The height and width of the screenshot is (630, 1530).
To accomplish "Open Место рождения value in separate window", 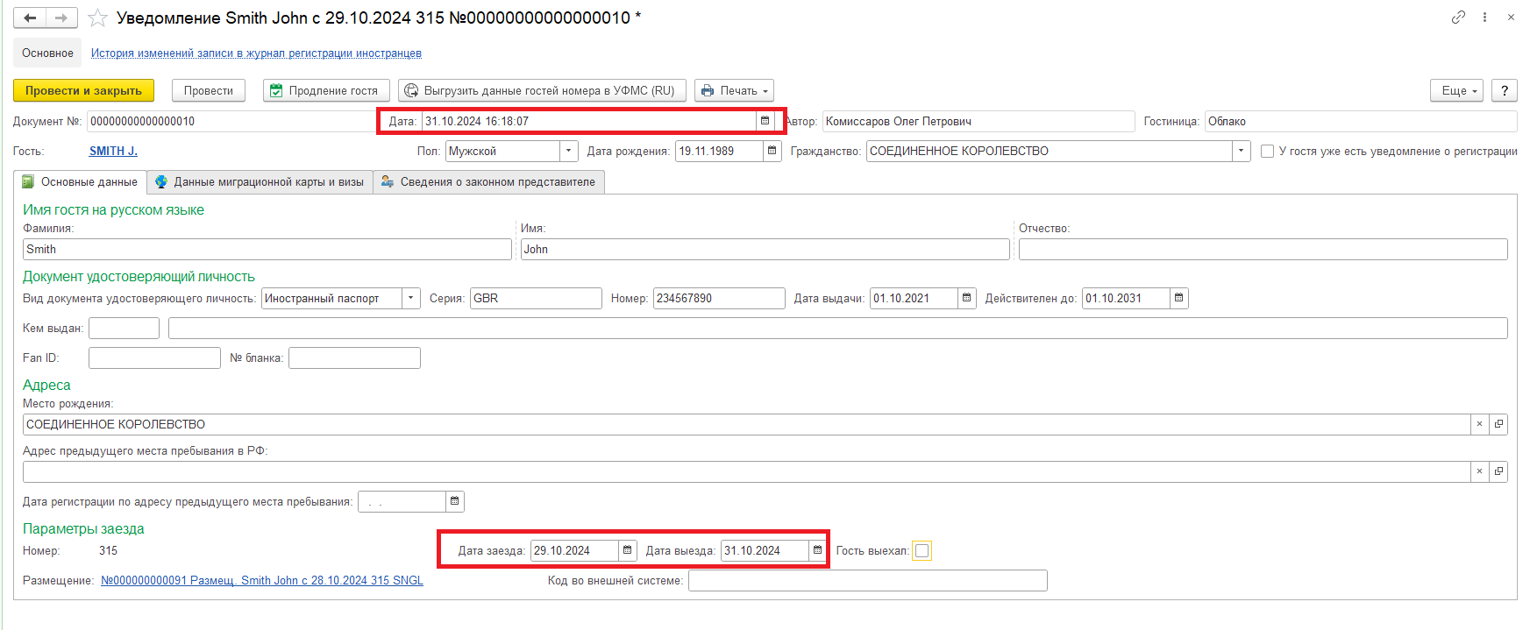I will click(1498, 424).
